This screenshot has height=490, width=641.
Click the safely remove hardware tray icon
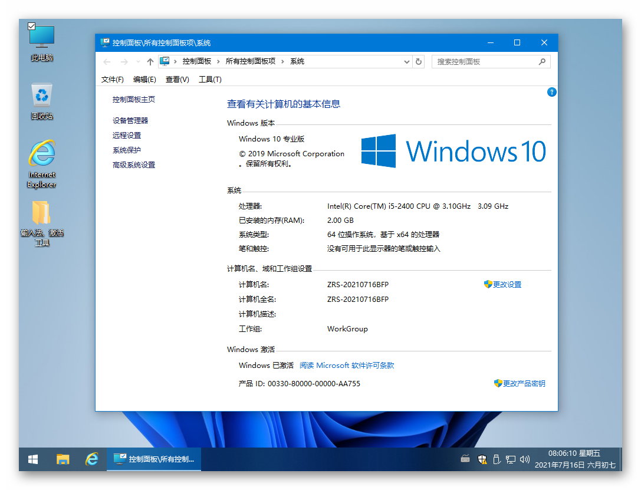[x=497, y=459]
